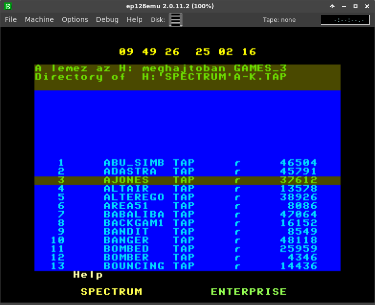Viewport: 375px width, 305px height.
Task: Click the ep128emu application icon in title bar
Action: tap(8, 6)
